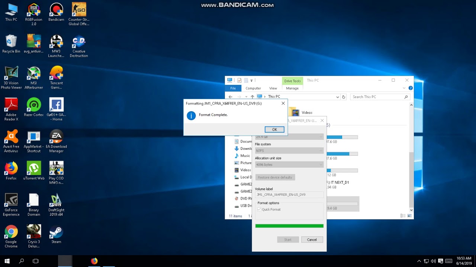476x267 pixels.
Task: Switch to large icons view in Explorer
Action: [x=410, y=216]
